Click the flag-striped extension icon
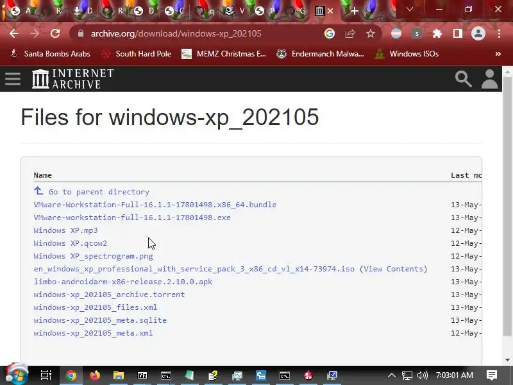This screenshot has width=513, height=385. click(x=396, y=33)
